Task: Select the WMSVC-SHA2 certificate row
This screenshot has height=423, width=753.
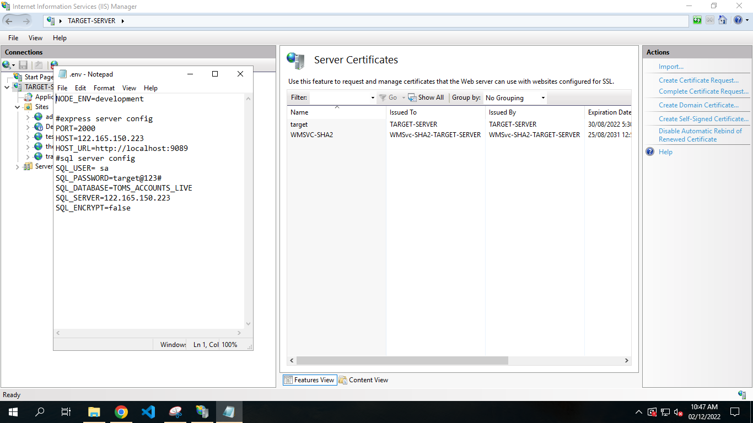Action: pyautogui.click(x=311, y=135)
